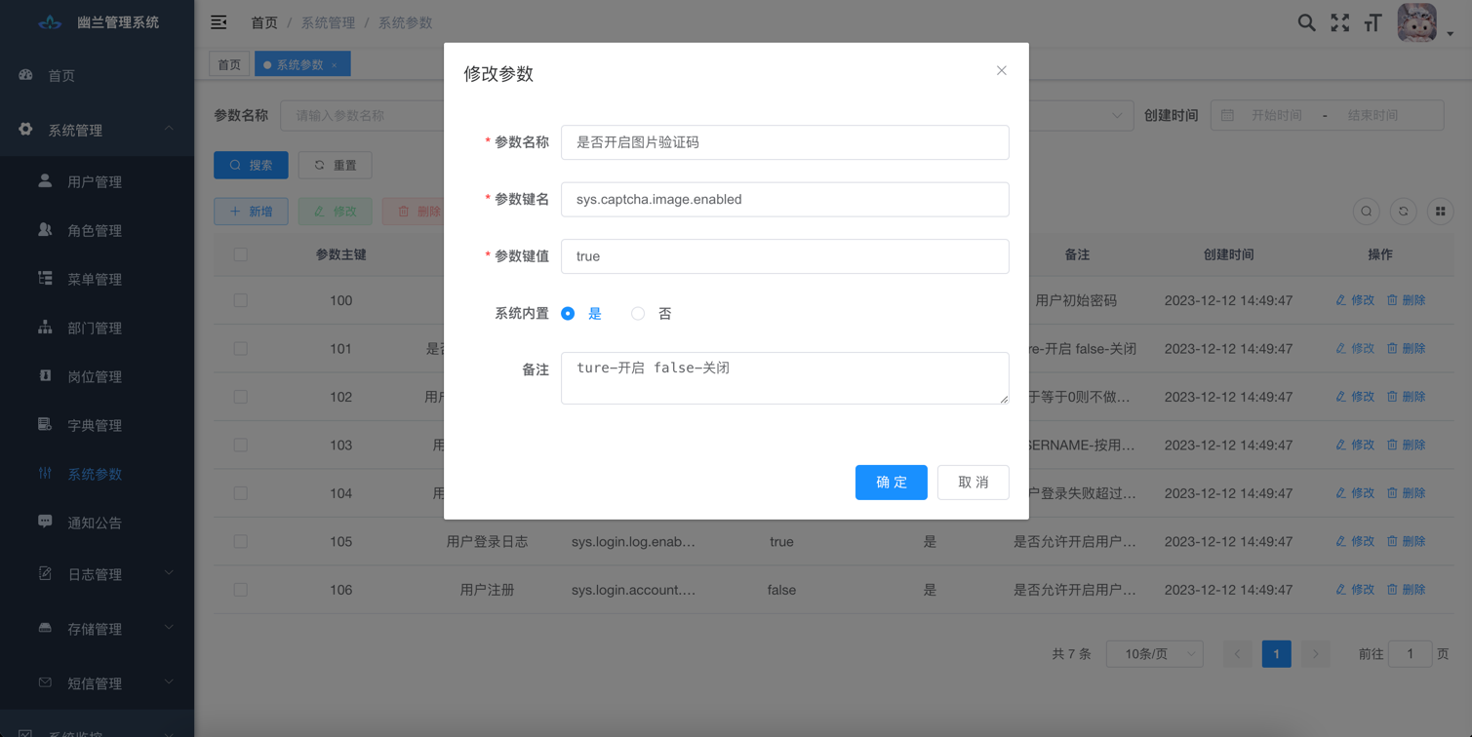
Task: Open 用户管理 menu item
Action: (97, 182)
